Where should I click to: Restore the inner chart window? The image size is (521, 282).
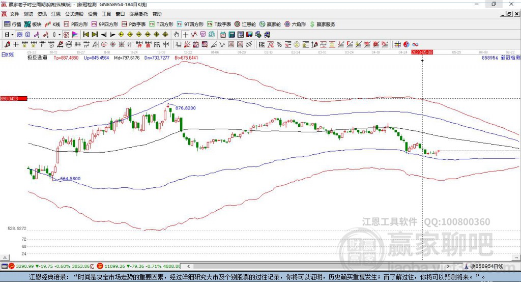point(509,14)
